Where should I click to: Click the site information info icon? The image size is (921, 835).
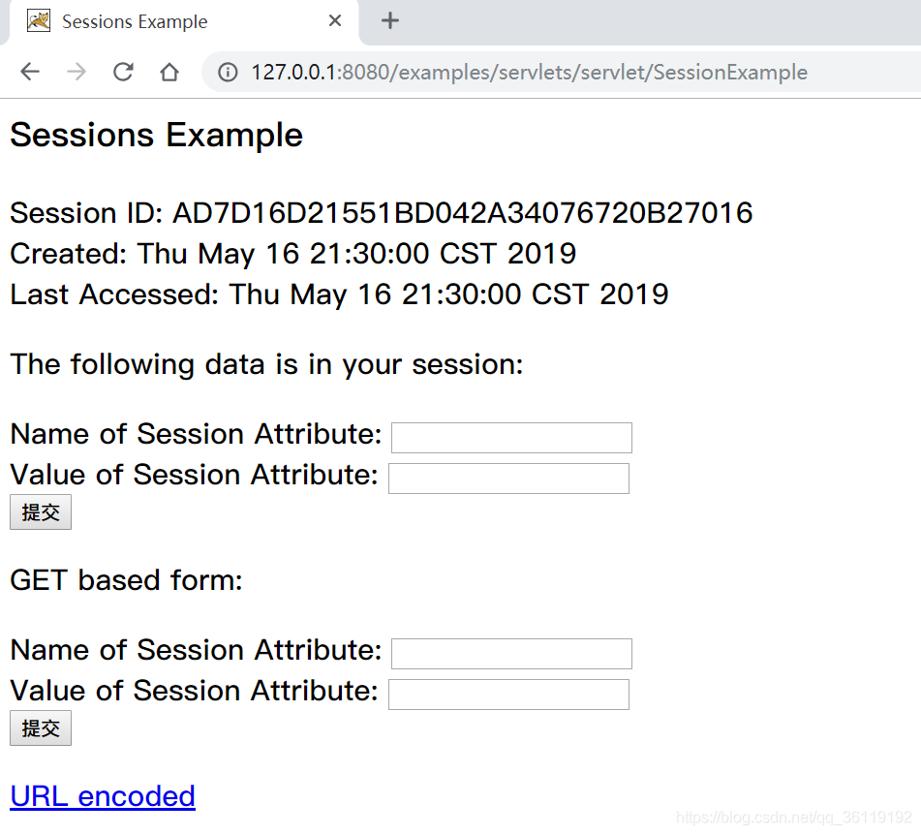227,72
